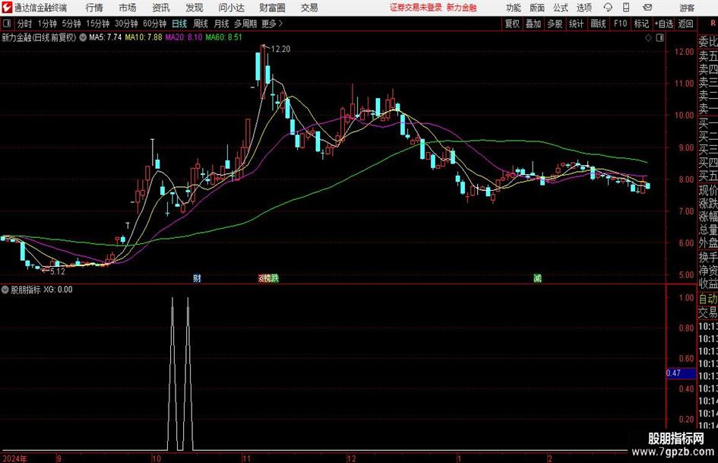Click the MA5: 7.74 label
This screenshot has height=463, width=718.
(106, 37)
